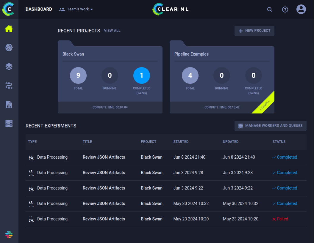314x243 pixels.
Task: Open the home dashboard icon in sidebar
Action: [9, 29]
